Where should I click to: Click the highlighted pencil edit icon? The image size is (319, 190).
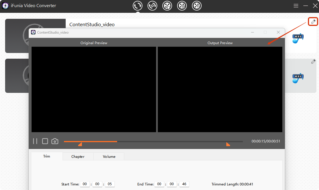coord(313,22)
